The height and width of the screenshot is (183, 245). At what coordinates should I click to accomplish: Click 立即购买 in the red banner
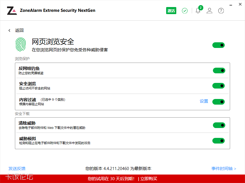(149, 178)
